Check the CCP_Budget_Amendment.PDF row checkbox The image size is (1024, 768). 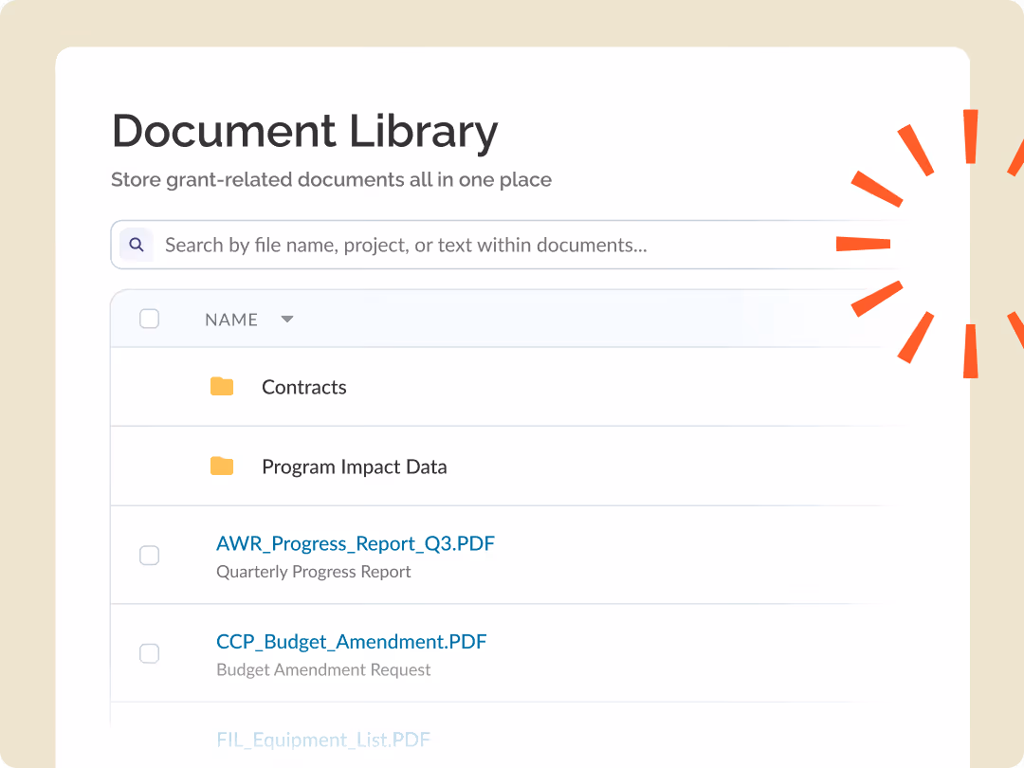coord(150,653)
